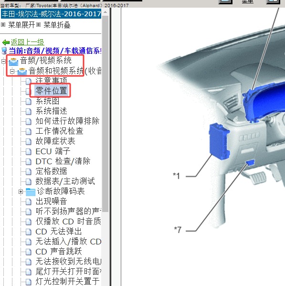Select the 注意事项 tree item
Image resolution: width=285 pixels, height=286 pixels.
[51, 81]
